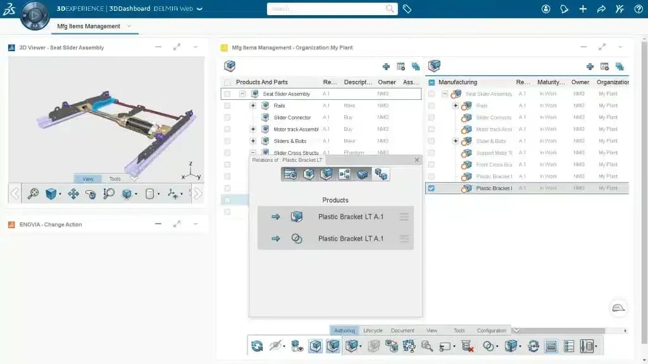Screen dimensions: 648x364
Task: Open the Tools tab in the viewer panel
Action: [115, 178]
